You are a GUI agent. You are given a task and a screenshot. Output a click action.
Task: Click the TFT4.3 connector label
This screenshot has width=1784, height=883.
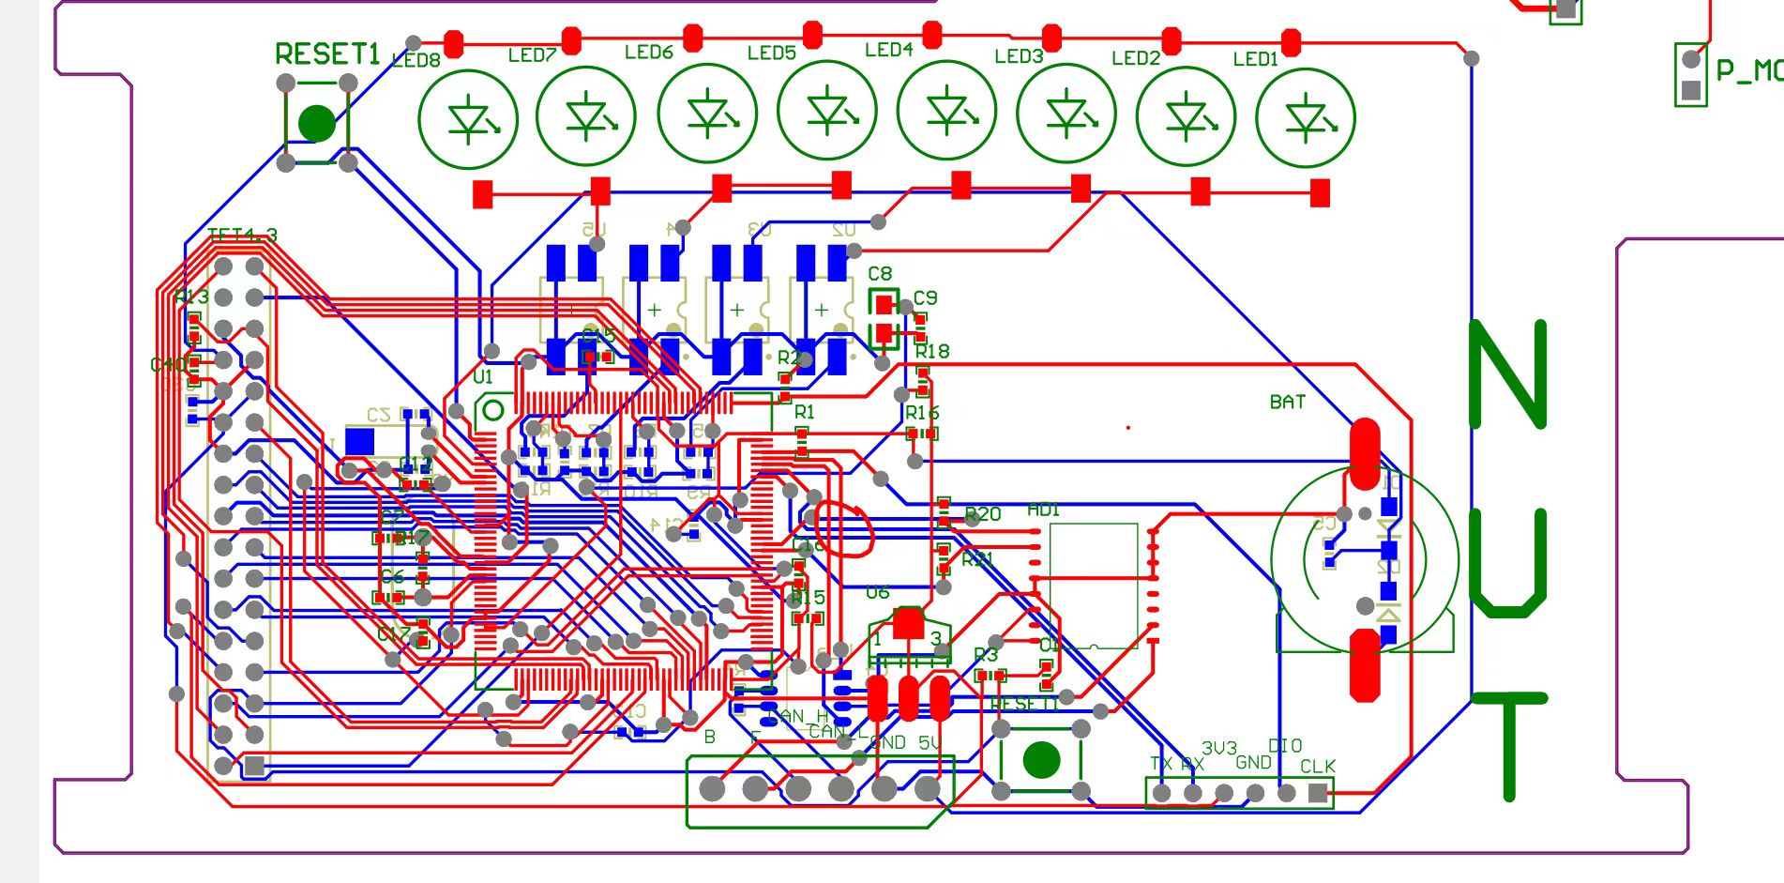[x=242, y=235]
